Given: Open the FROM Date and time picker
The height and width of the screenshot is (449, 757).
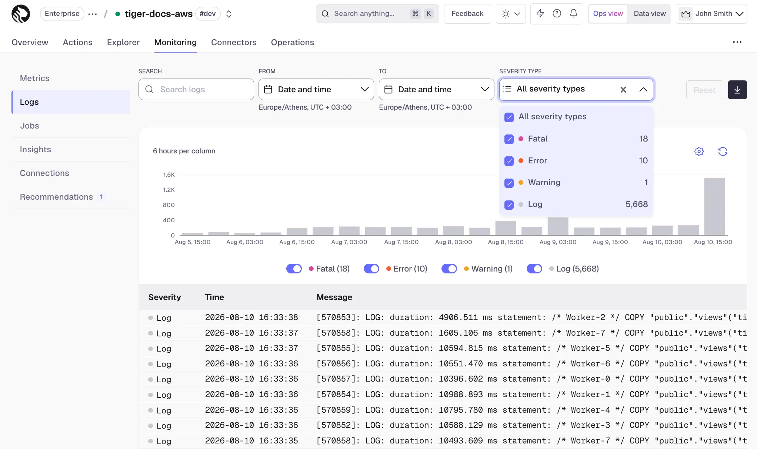Looking at the screenshot, I should click(x=316, y=89).
